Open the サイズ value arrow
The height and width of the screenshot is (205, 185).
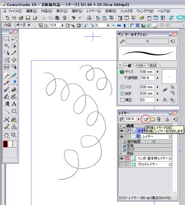point(158,72)
